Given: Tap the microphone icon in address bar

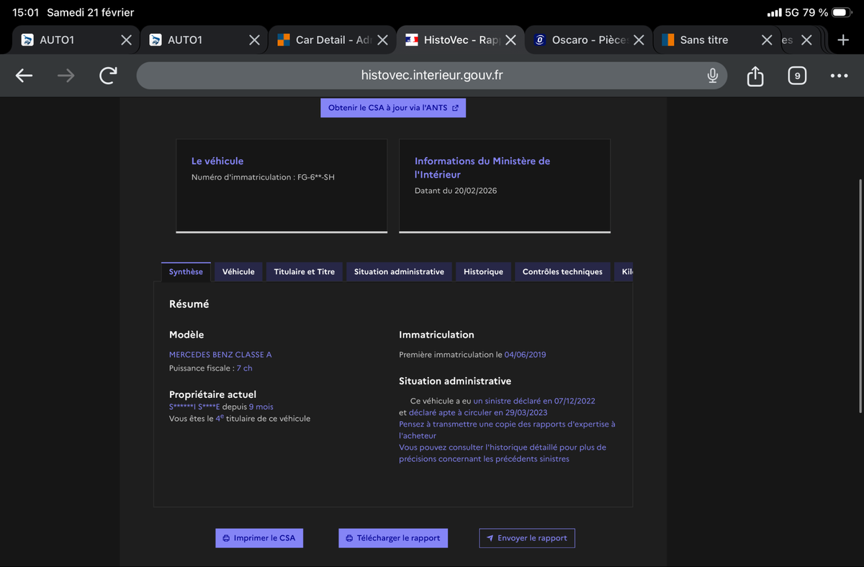Looking at the screenshot, I should (x=712, y=76).
